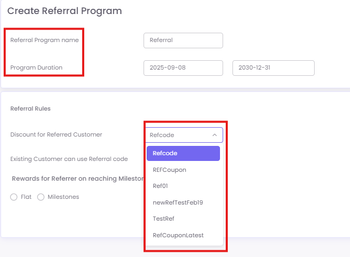Click the dropdown chevron arrow icon
The height and width of the screenshot is (257, 350).
tap(215, 135)
